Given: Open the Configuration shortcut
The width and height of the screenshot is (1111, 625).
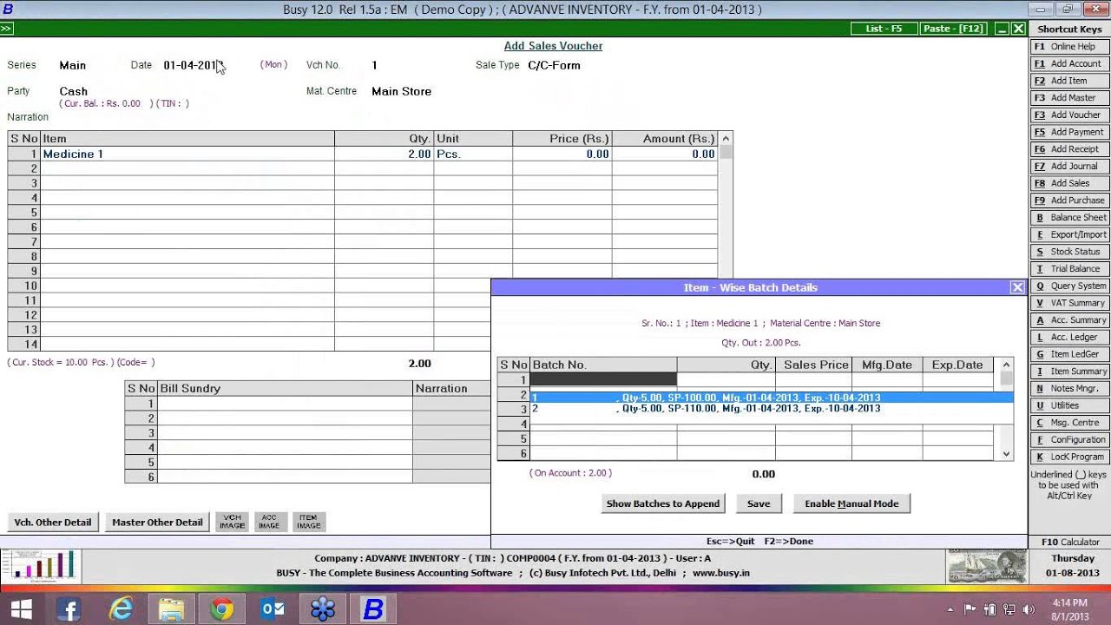Looking at the screenshot, I should 1069,439.
